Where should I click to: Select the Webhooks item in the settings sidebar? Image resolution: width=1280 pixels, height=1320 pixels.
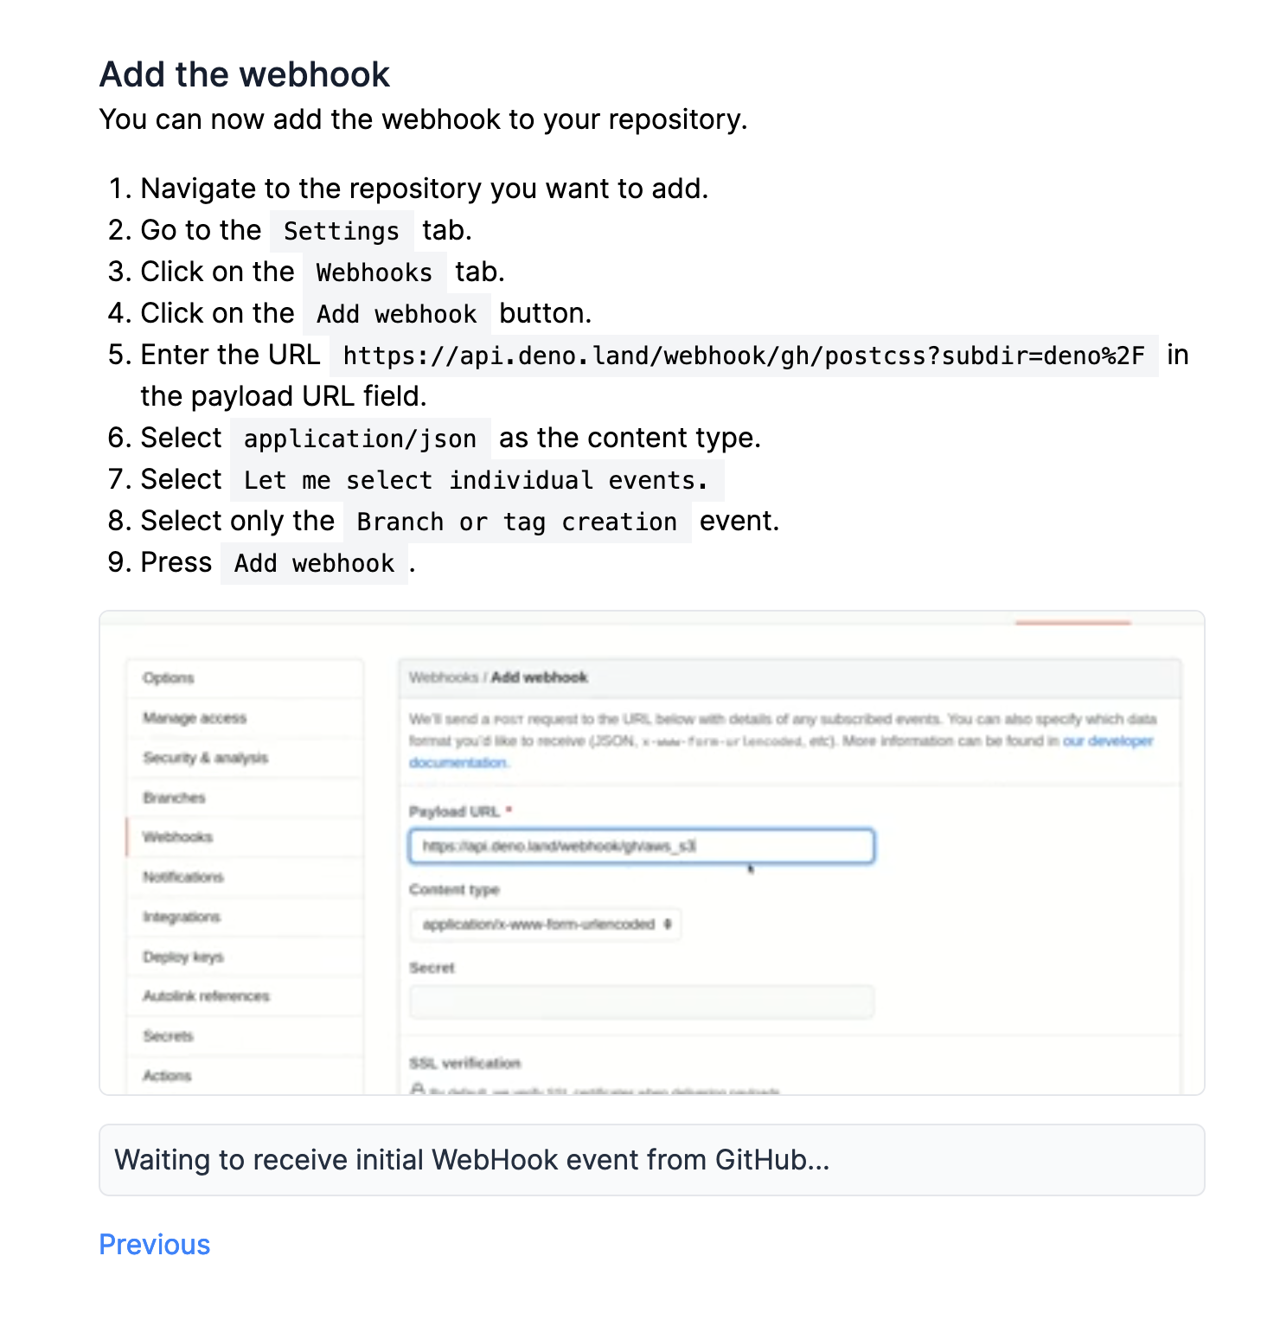[176, 836]
